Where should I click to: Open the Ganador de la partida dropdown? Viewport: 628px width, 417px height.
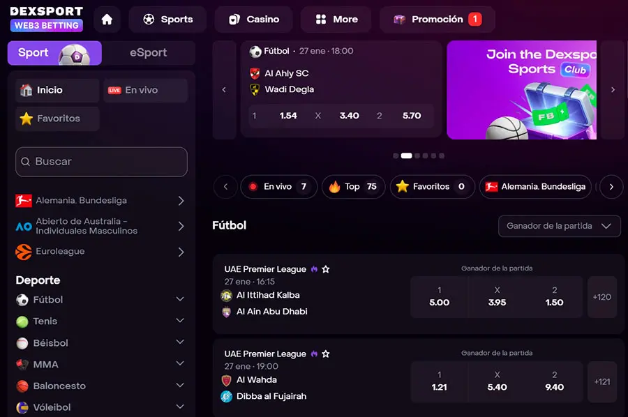(559, 226)
